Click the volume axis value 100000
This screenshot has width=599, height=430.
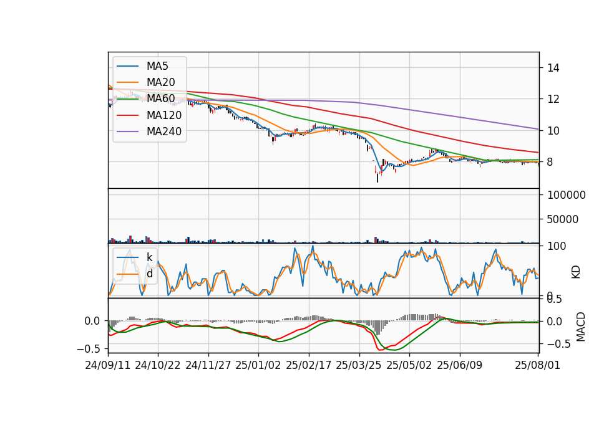click(567, 195)
